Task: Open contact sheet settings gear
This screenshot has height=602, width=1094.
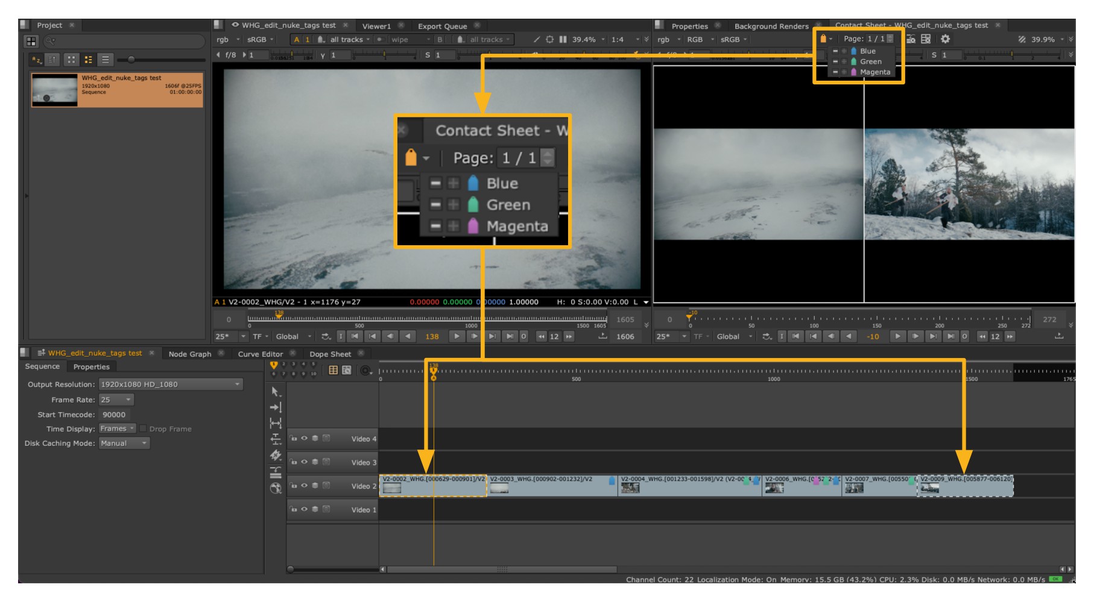Action: 945,39
